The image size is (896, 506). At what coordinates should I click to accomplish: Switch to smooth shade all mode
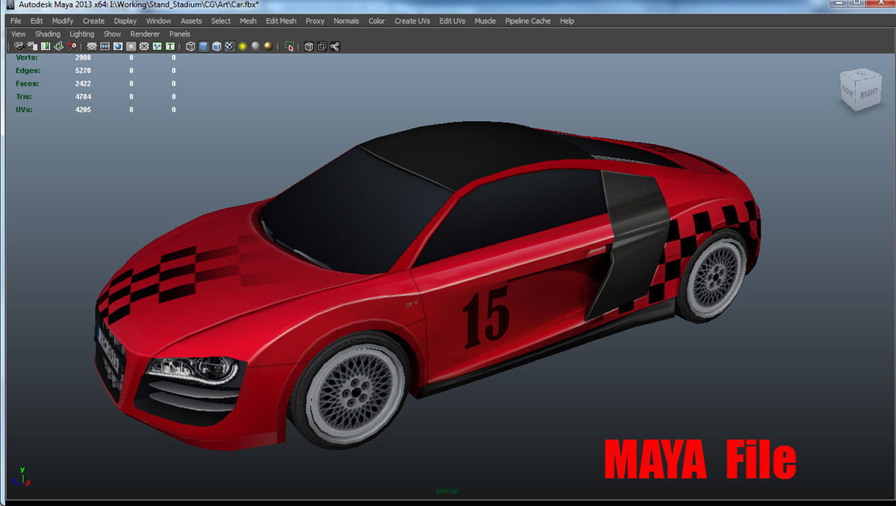click(203, 46)
